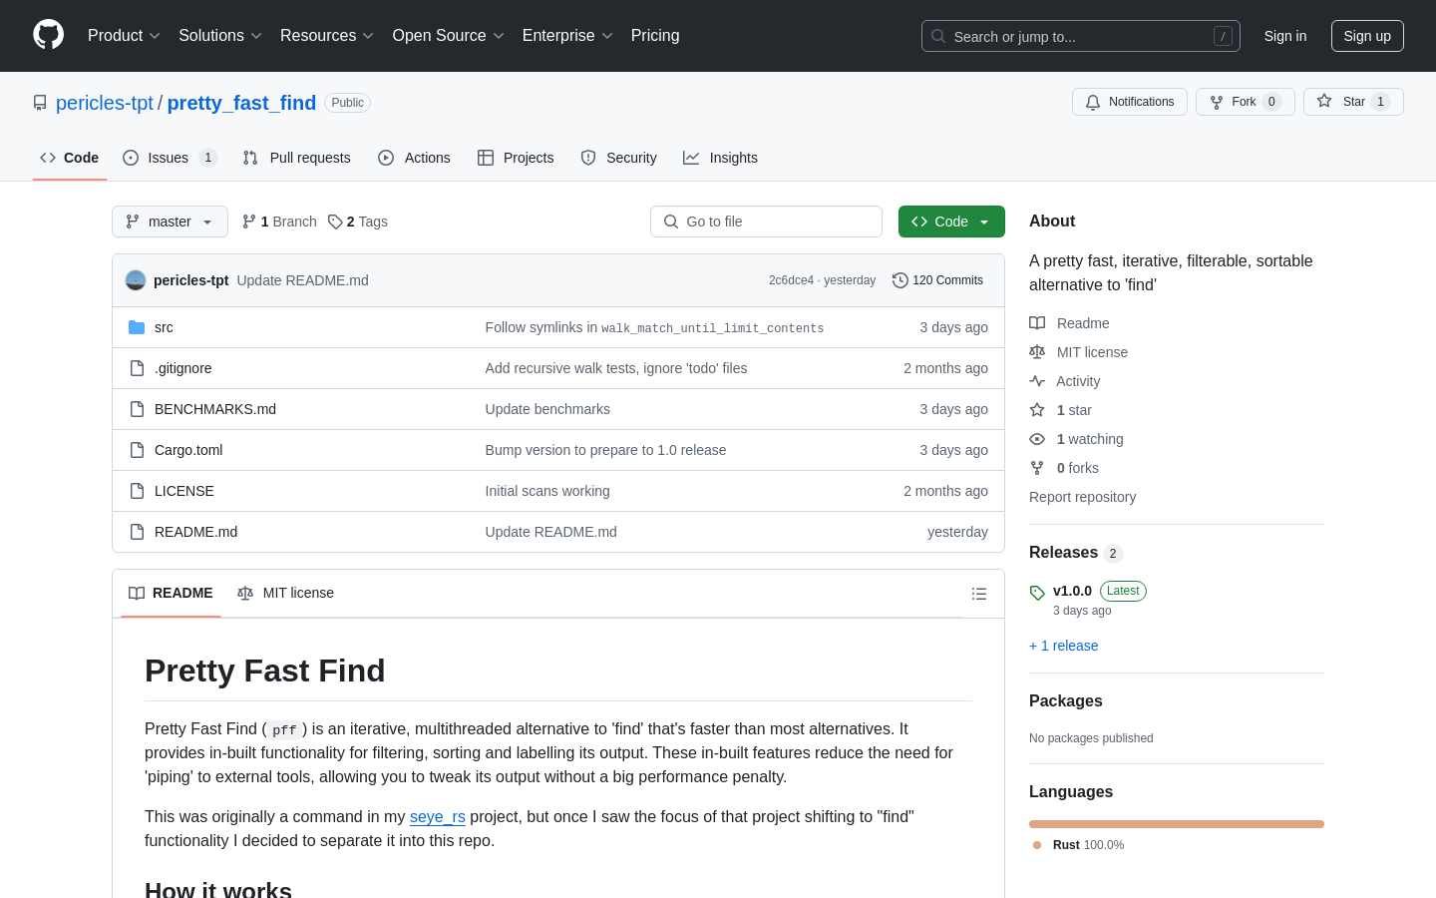Viewport: 1436px width, 898px height.
Task: Open the Actions tab
Action: click(x=414, y=158)
